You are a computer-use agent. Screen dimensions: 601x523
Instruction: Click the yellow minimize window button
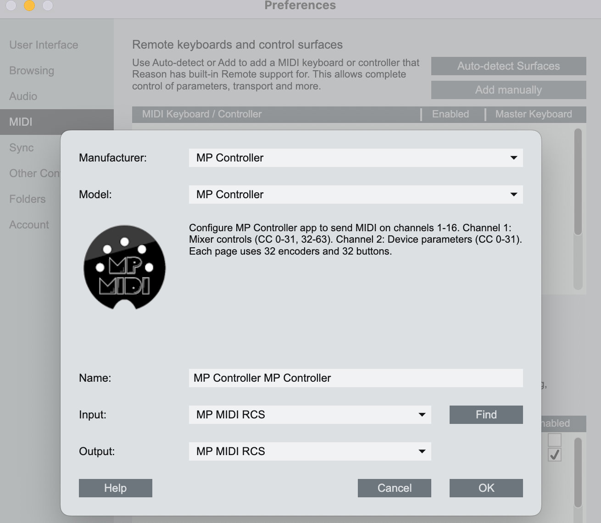[29, 6]
